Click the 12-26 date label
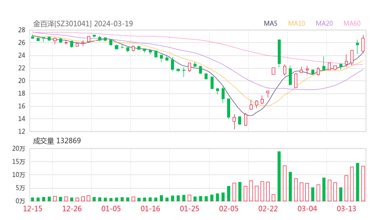This screenshot has height=220, width=371. pyautogui.click(x=72, y=208)
